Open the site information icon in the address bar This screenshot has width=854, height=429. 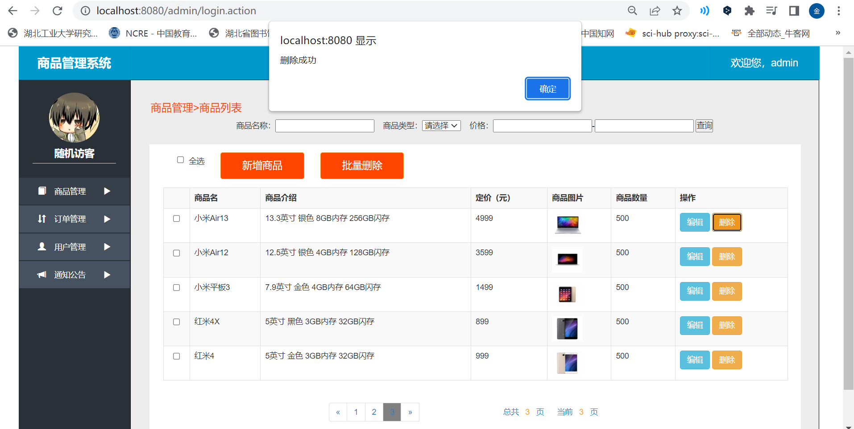pos(85,11)
